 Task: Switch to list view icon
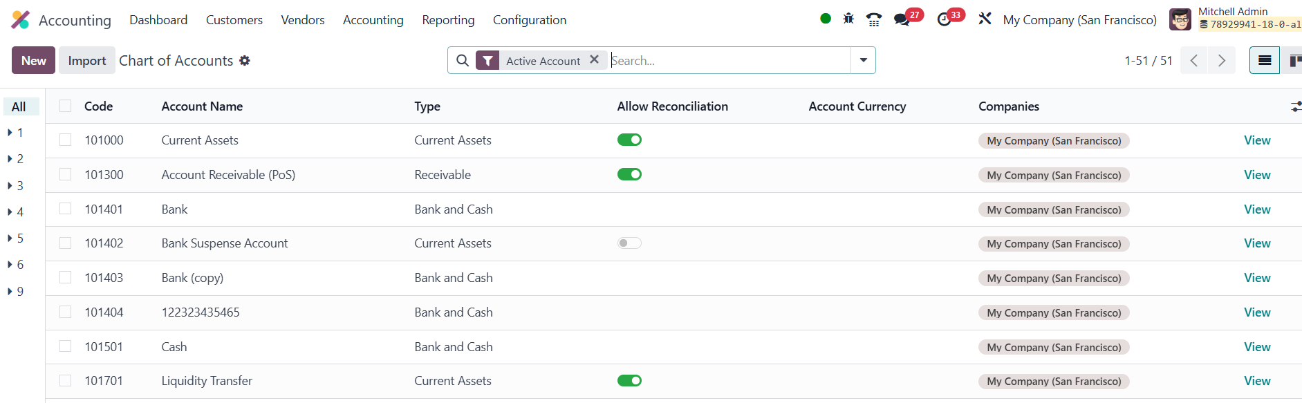coord(1264,61)
